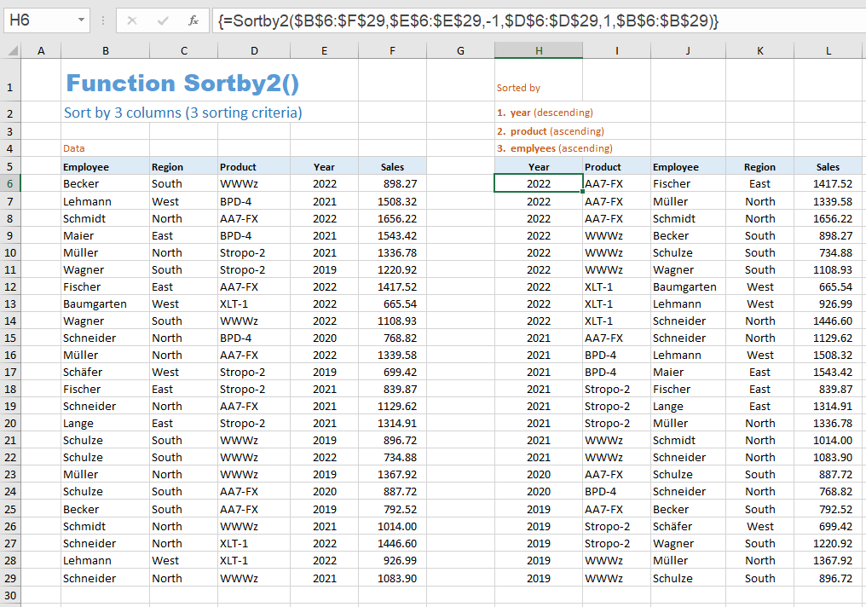Screen dimensions: 866x607
Task: Click the confirm checkmark icon in formula bar
Action: tap(162, 21)
